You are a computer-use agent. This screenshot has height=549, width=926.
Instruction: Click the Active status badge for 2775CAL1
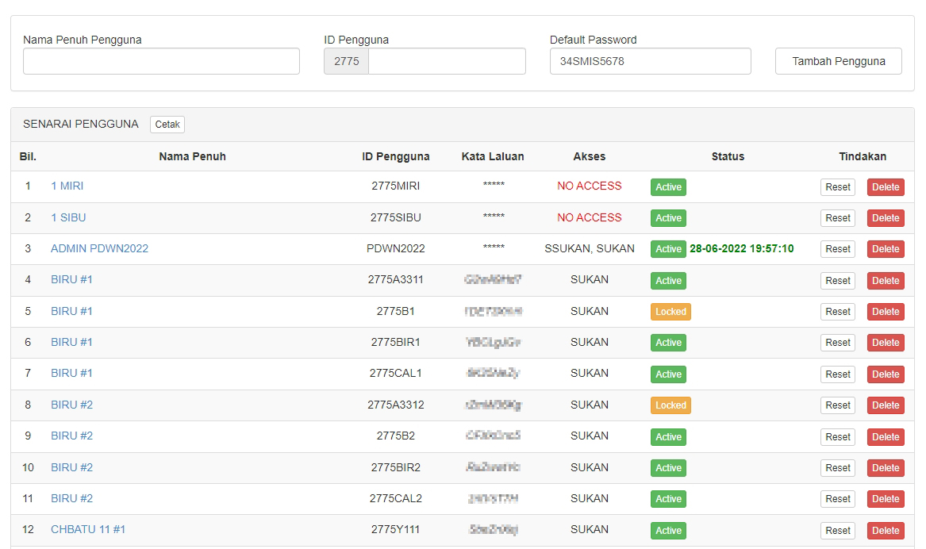pos(668,374)
